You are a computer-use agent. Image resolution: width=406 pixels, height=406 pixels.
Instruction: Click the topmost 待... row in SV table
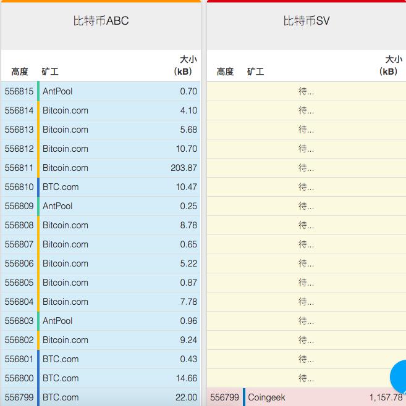pos(306,91)
